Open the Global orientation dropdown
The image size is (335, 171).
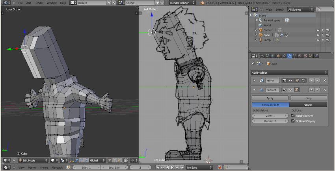pos(97,160)
